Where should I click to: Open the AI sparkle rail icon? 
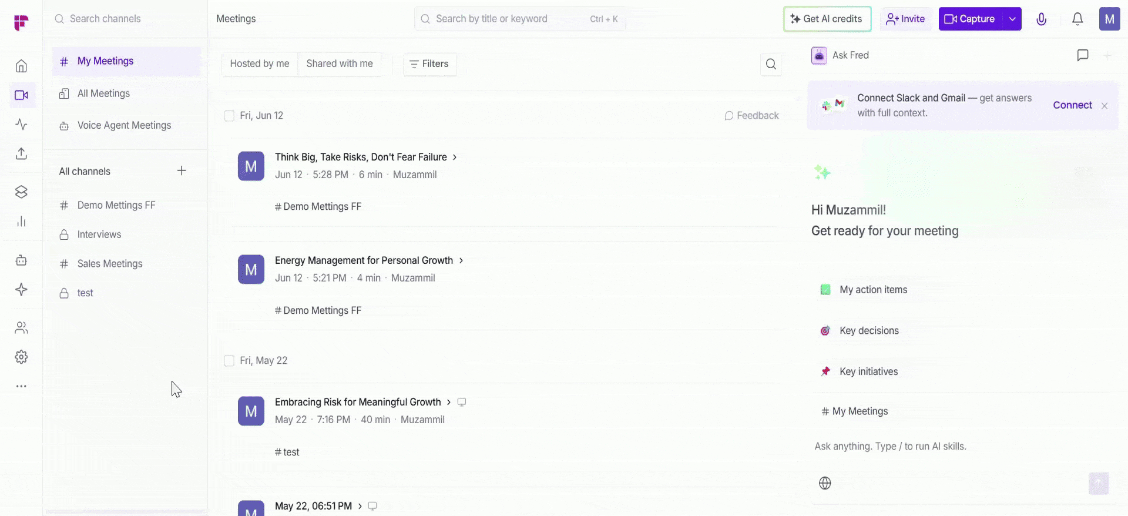[21, 289]
